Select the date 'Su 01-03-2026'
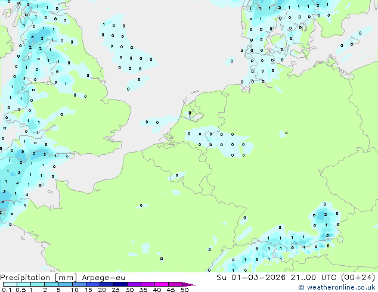 pyautogui.click(x=251, y=277)
